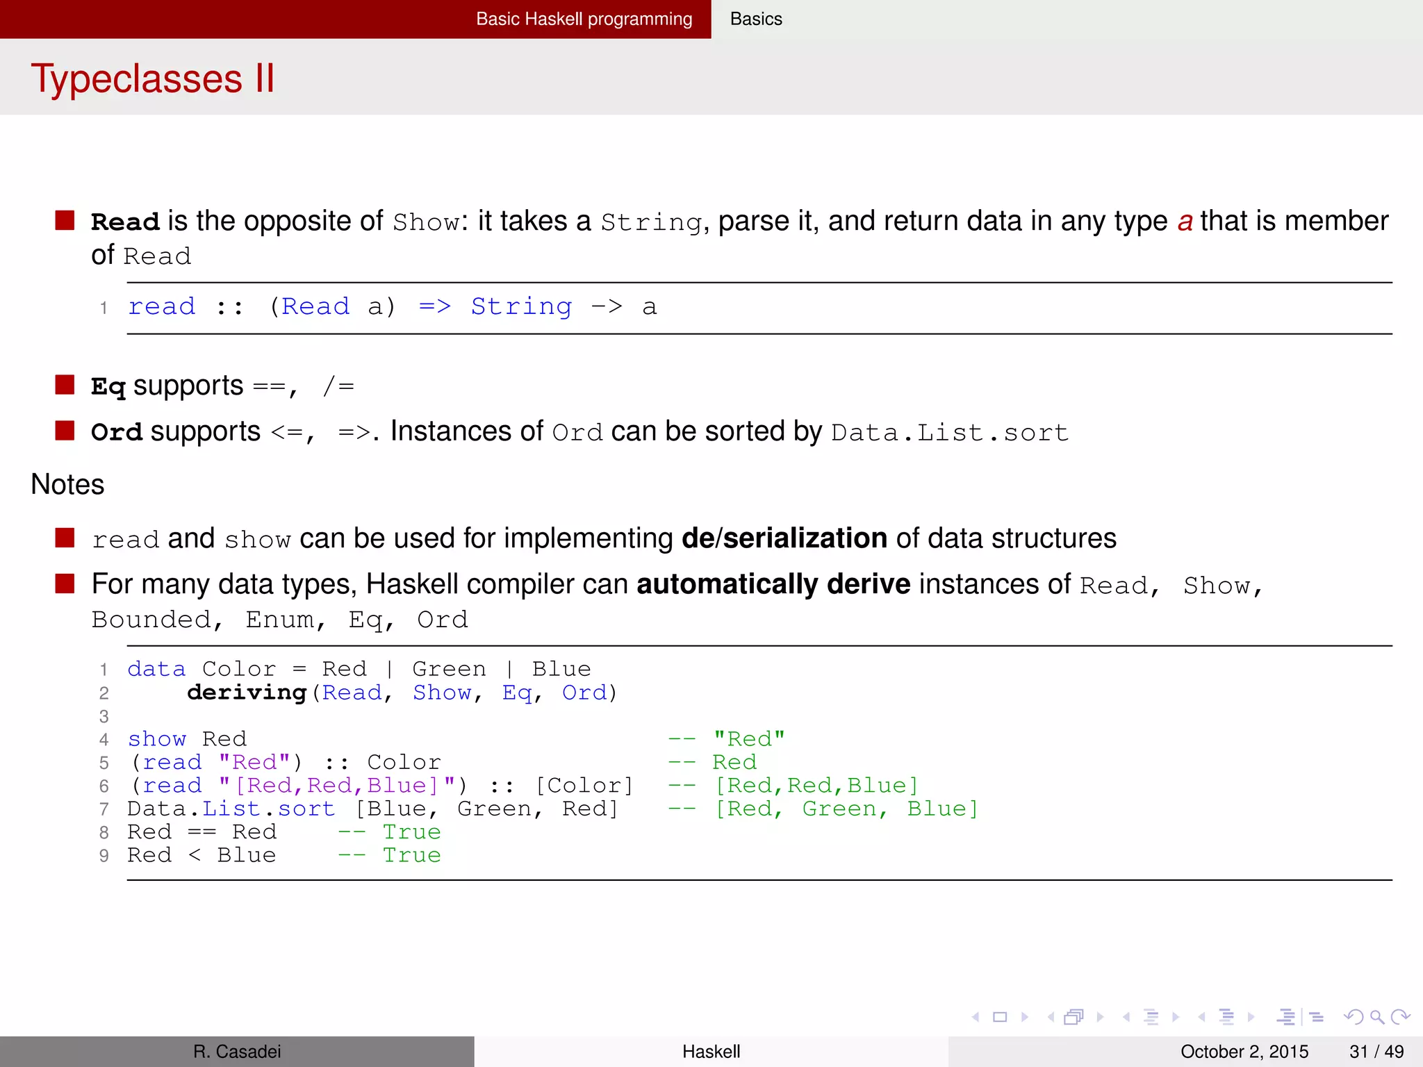Click the bold de/serialization phrase

coord(784,538)
